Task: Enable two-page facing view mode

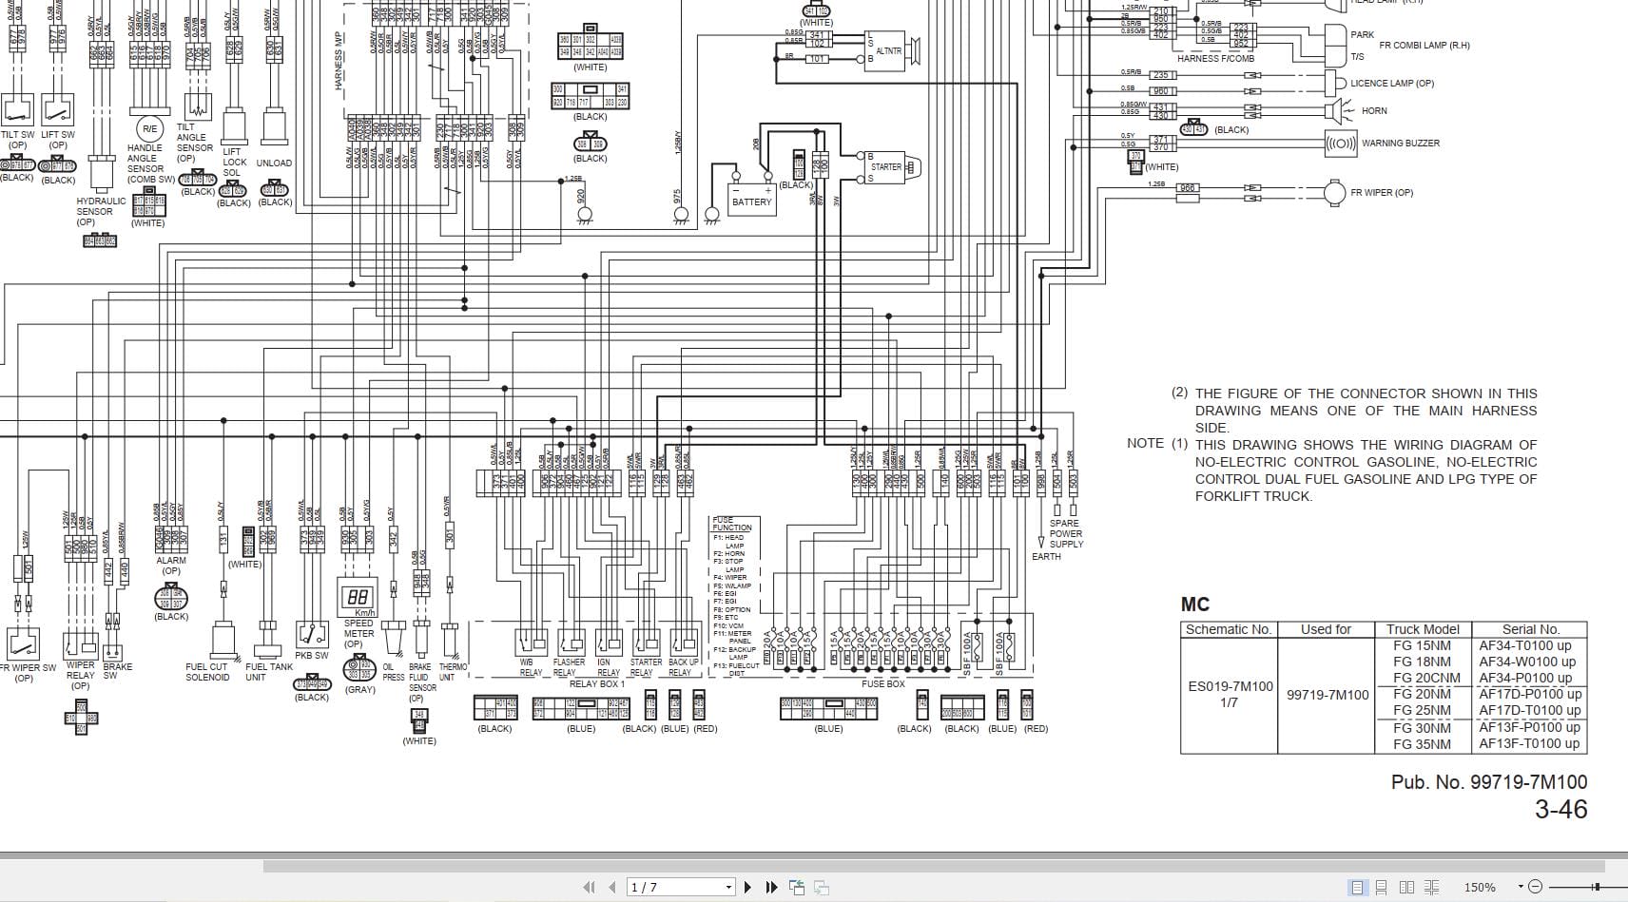Action: point(1406,887)
